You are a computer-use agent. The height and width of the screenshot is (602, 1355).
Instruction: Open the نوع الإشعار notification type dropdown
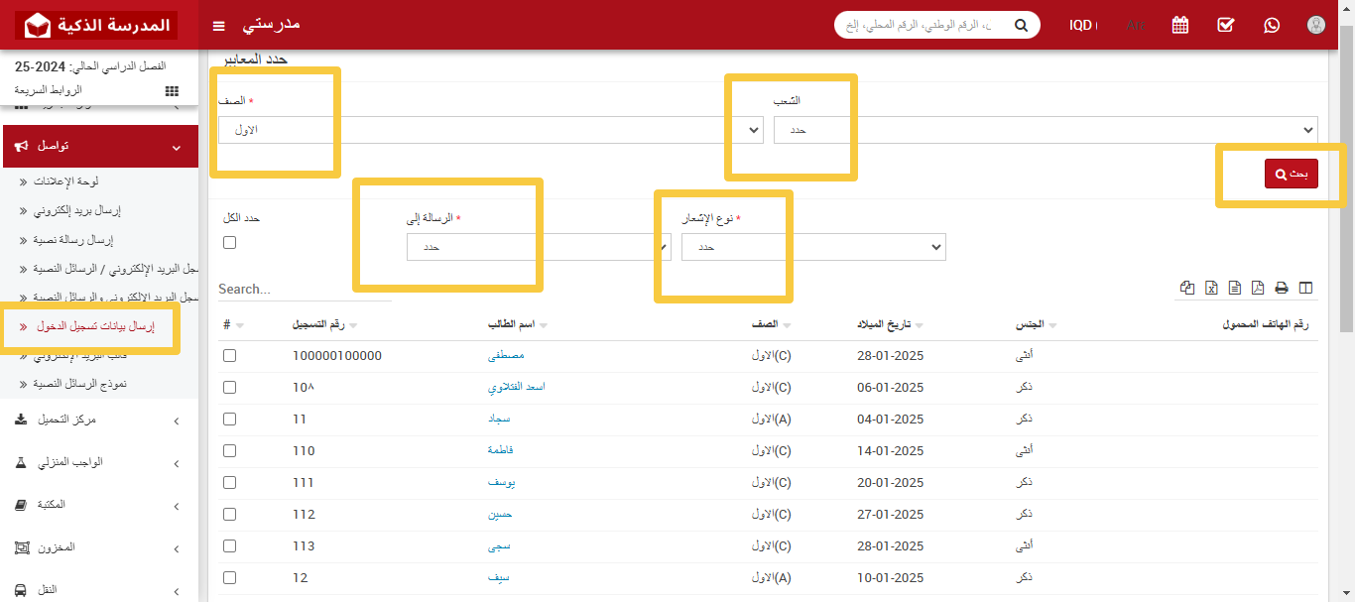812,247
